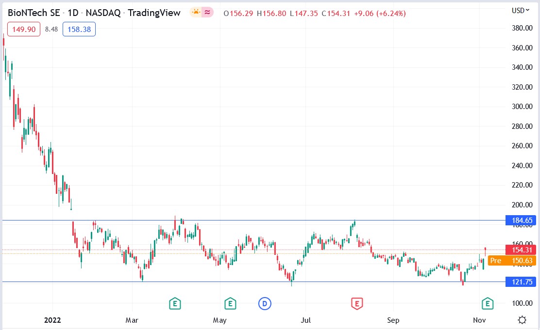Open the November earnings E marker
The image size is (540, 330).
point(487,303)
